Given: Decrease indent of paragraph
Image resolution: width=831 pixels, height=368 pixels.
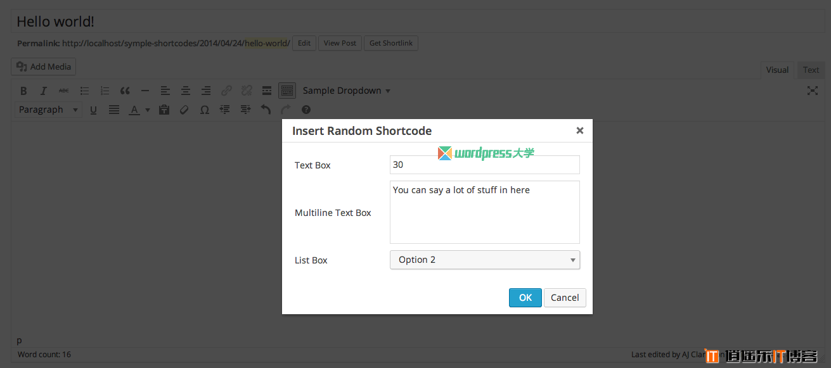Looking at the screenshot, I should (x=225, y=110).
